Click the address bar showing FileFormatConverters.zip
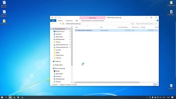176x99 pixels. (x=97, y=24)
